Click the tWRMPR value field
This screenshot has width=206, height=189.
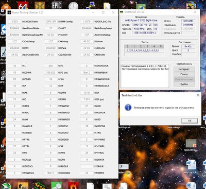87,173
